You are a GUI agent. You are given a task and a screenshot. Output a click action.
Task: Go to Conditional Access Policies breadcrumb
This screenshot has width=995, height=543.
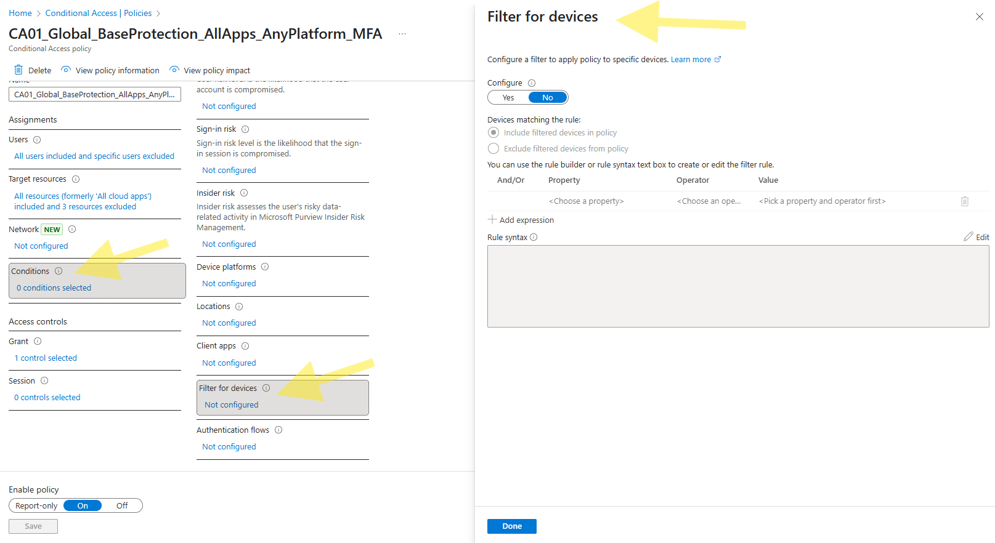[99, 13]
